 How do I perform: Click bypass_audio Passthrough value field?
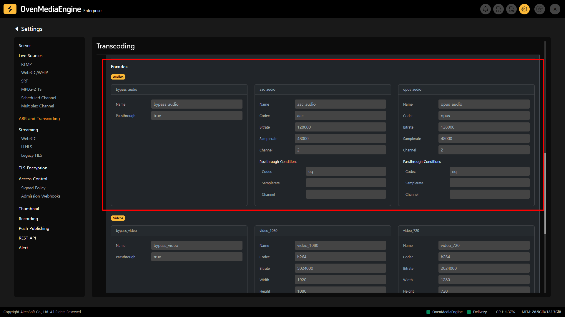pos(197,116)
